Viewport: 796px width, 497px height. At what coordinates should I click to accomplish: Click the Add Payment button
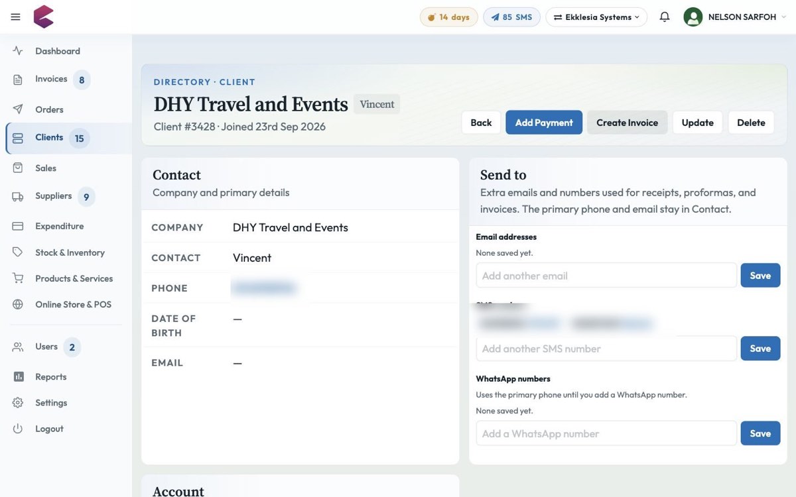pyautogui.click(x=544, y=123)
